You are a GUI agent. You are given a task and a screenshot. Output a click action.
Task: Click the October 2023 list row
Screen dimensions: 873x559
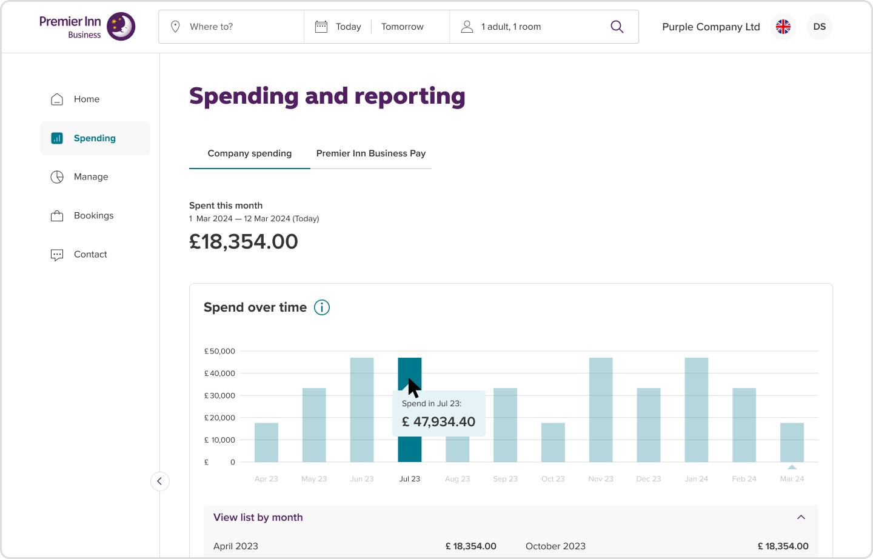click(667, 546)
